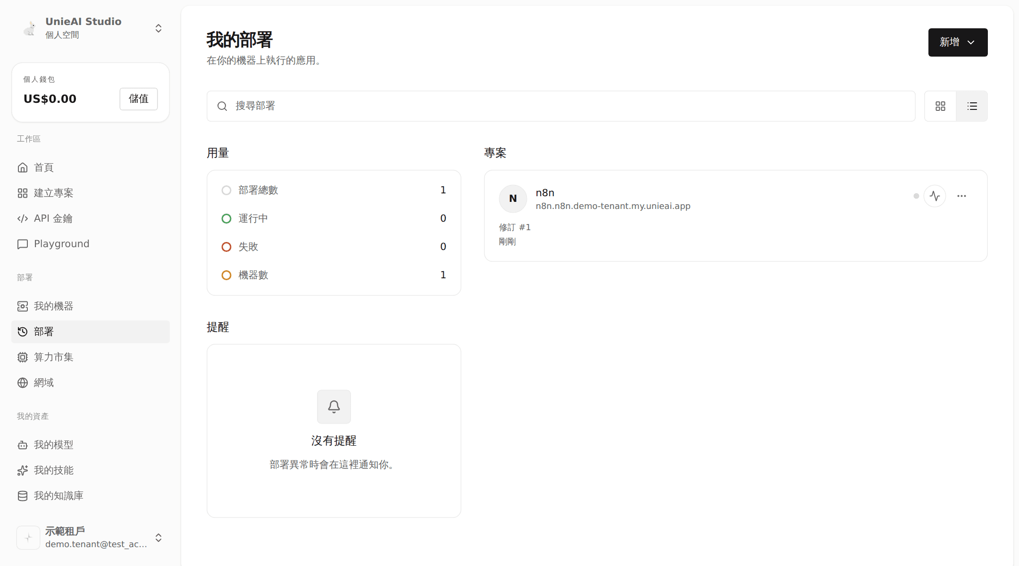This screenshot has height=566, width=1019.
Task: Switch to list view layout
Action: pos(972,106)
